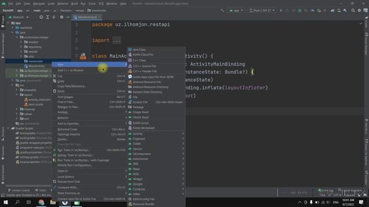This screenshot has width=369, height=207.
Task: Expand the manifests folder
Action: (x=13, y=28)
